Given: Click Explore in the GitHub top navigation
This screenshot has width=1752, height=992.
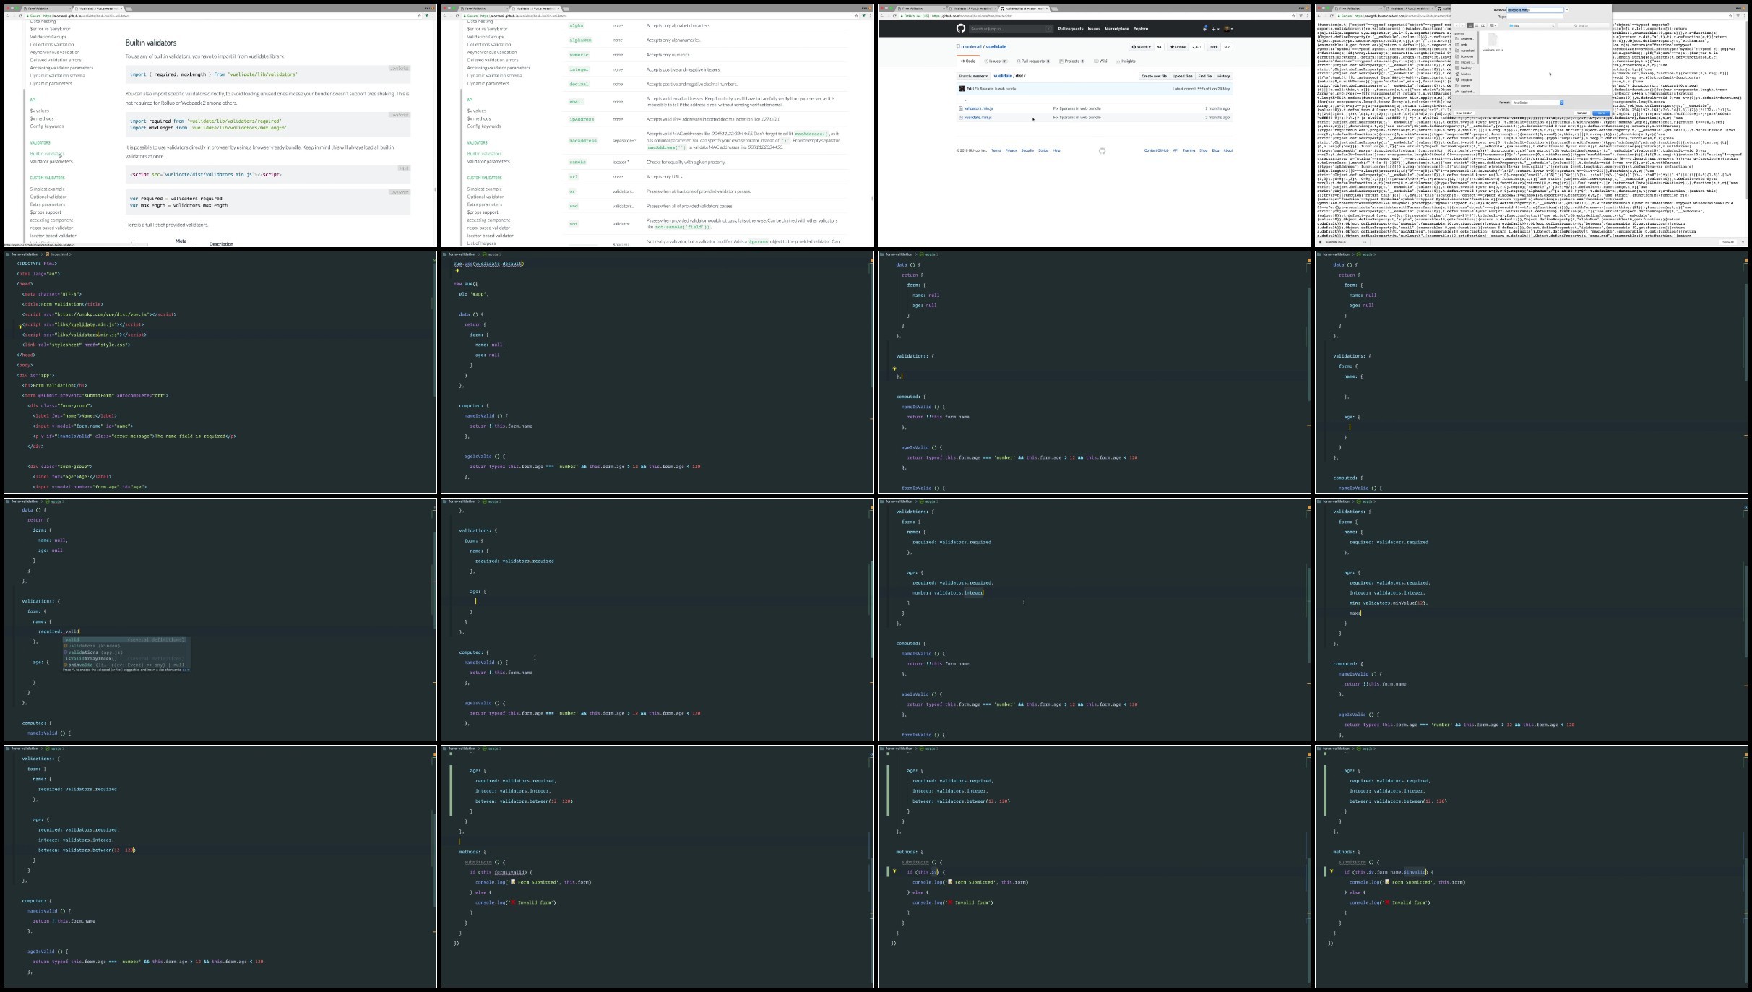Looking at the screenshot, I should [1141, 29].
